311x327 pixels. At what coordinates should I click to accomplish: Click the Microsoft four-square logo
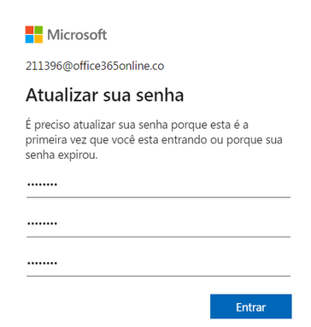pyautogui.click(x=34, y=34)
